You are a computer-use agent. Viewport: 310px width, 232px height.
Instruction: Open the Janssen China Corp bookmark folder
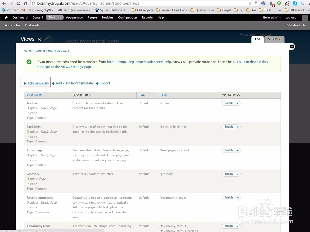point(171,10)
